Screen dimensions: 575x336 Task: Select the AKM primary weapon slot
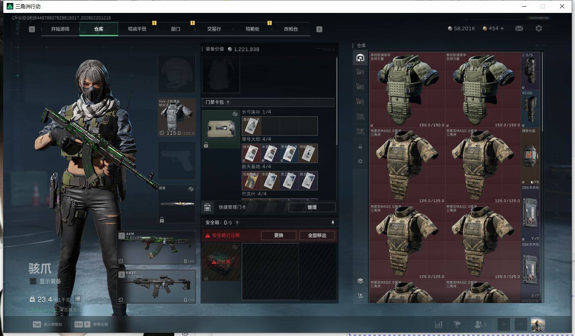pos(156,248)
